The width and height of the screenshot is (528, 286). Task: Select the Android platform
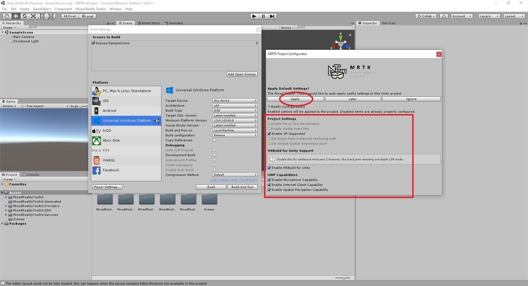click(x=126, y=111)
